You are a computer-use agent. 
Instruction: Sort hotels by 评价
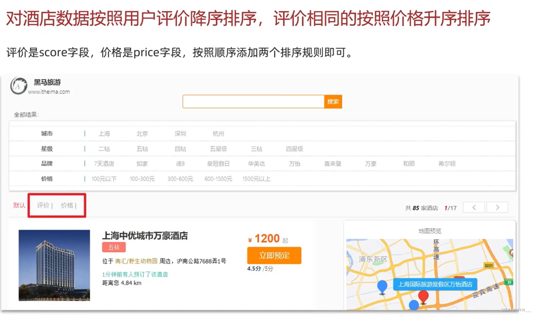coord(43,205)
